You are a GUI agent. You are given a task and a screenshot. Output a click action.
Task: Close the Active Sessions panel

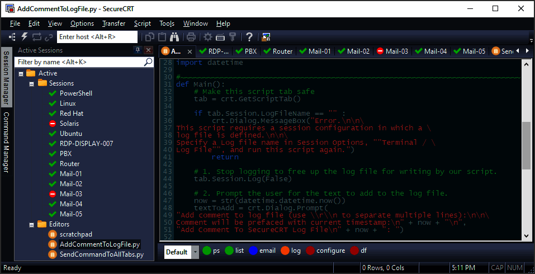pyautogui.click(x=148, y=50)
